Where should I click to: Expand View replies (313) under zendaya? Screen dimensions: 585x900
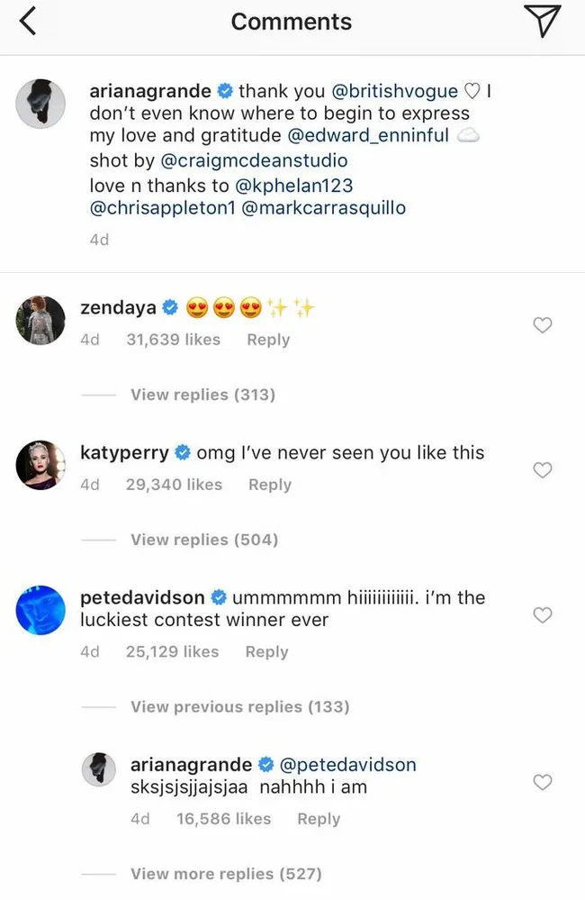pos(202,395)
